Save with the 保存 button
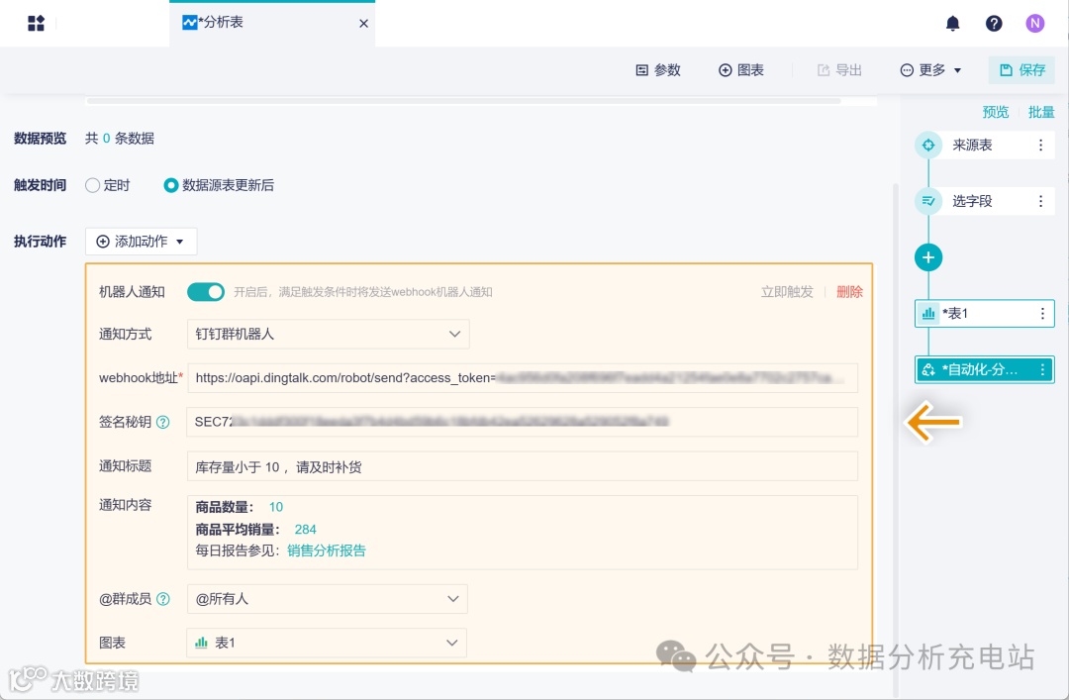The height and width of the screenshot is (700, 1069). tap(1021, 70)
